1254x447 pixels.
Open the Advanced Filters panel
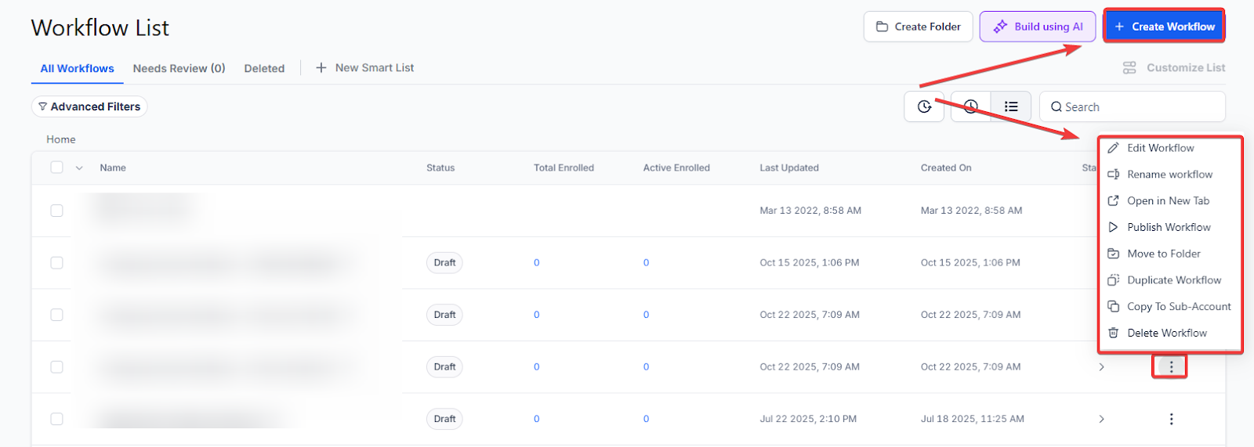point(89,106)
